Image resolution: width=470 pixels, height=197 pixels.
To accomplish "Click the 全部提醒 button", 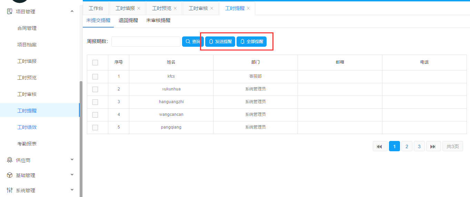I will click(x=251, y=42).
